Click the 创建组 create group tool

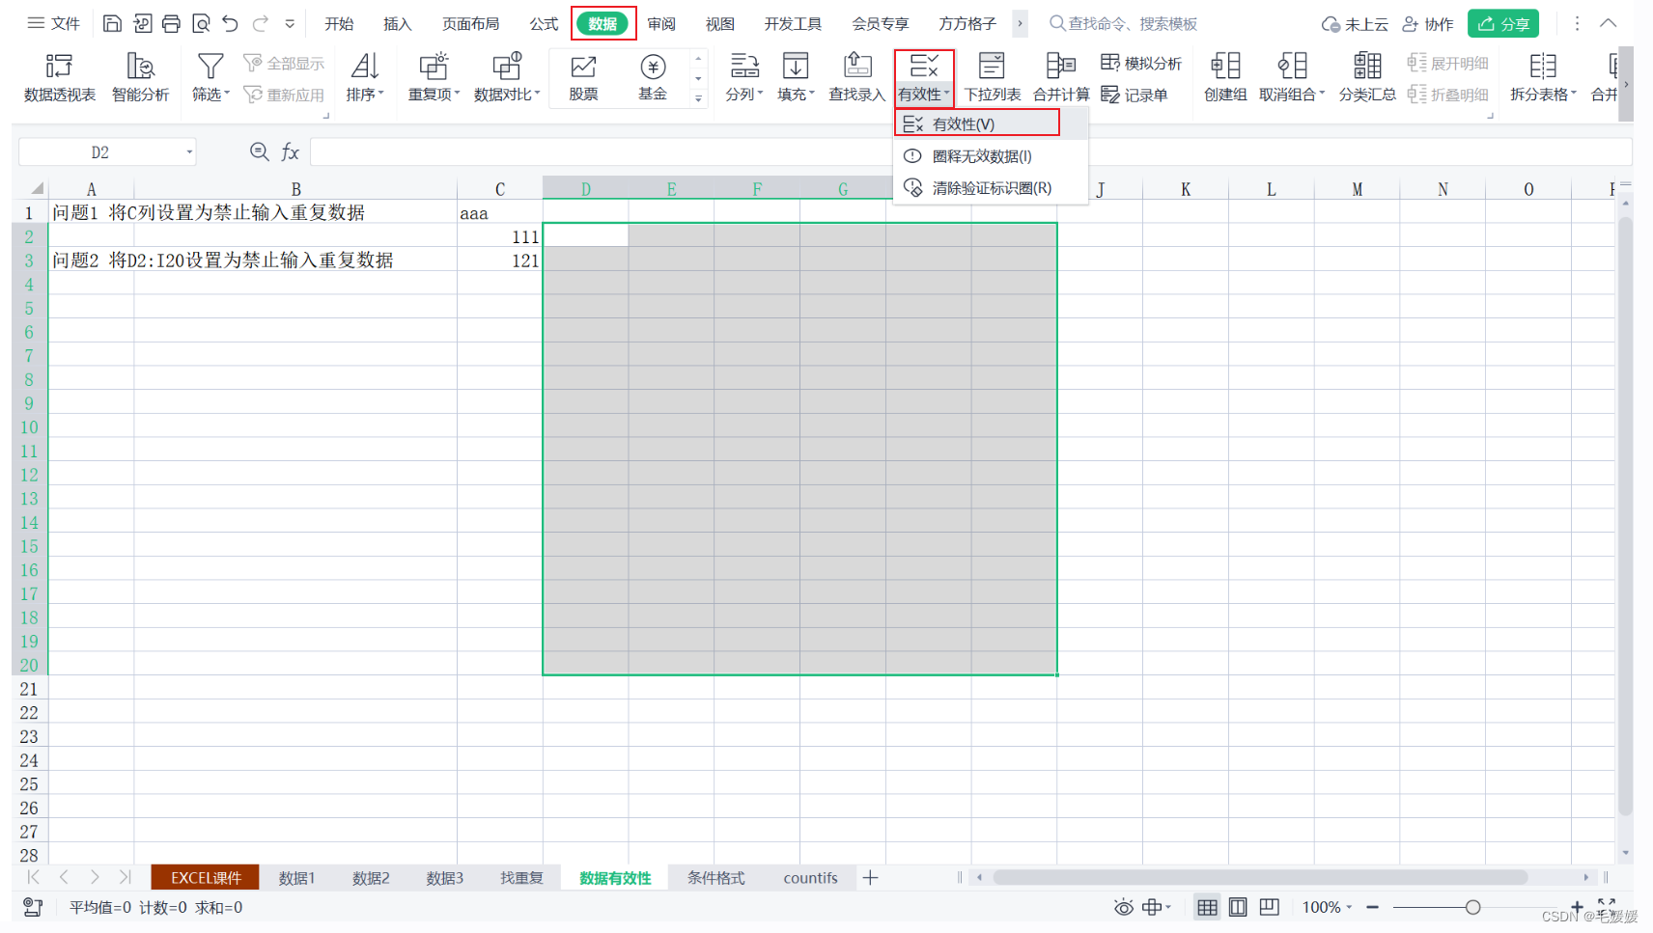click(x=1225, y=77)
